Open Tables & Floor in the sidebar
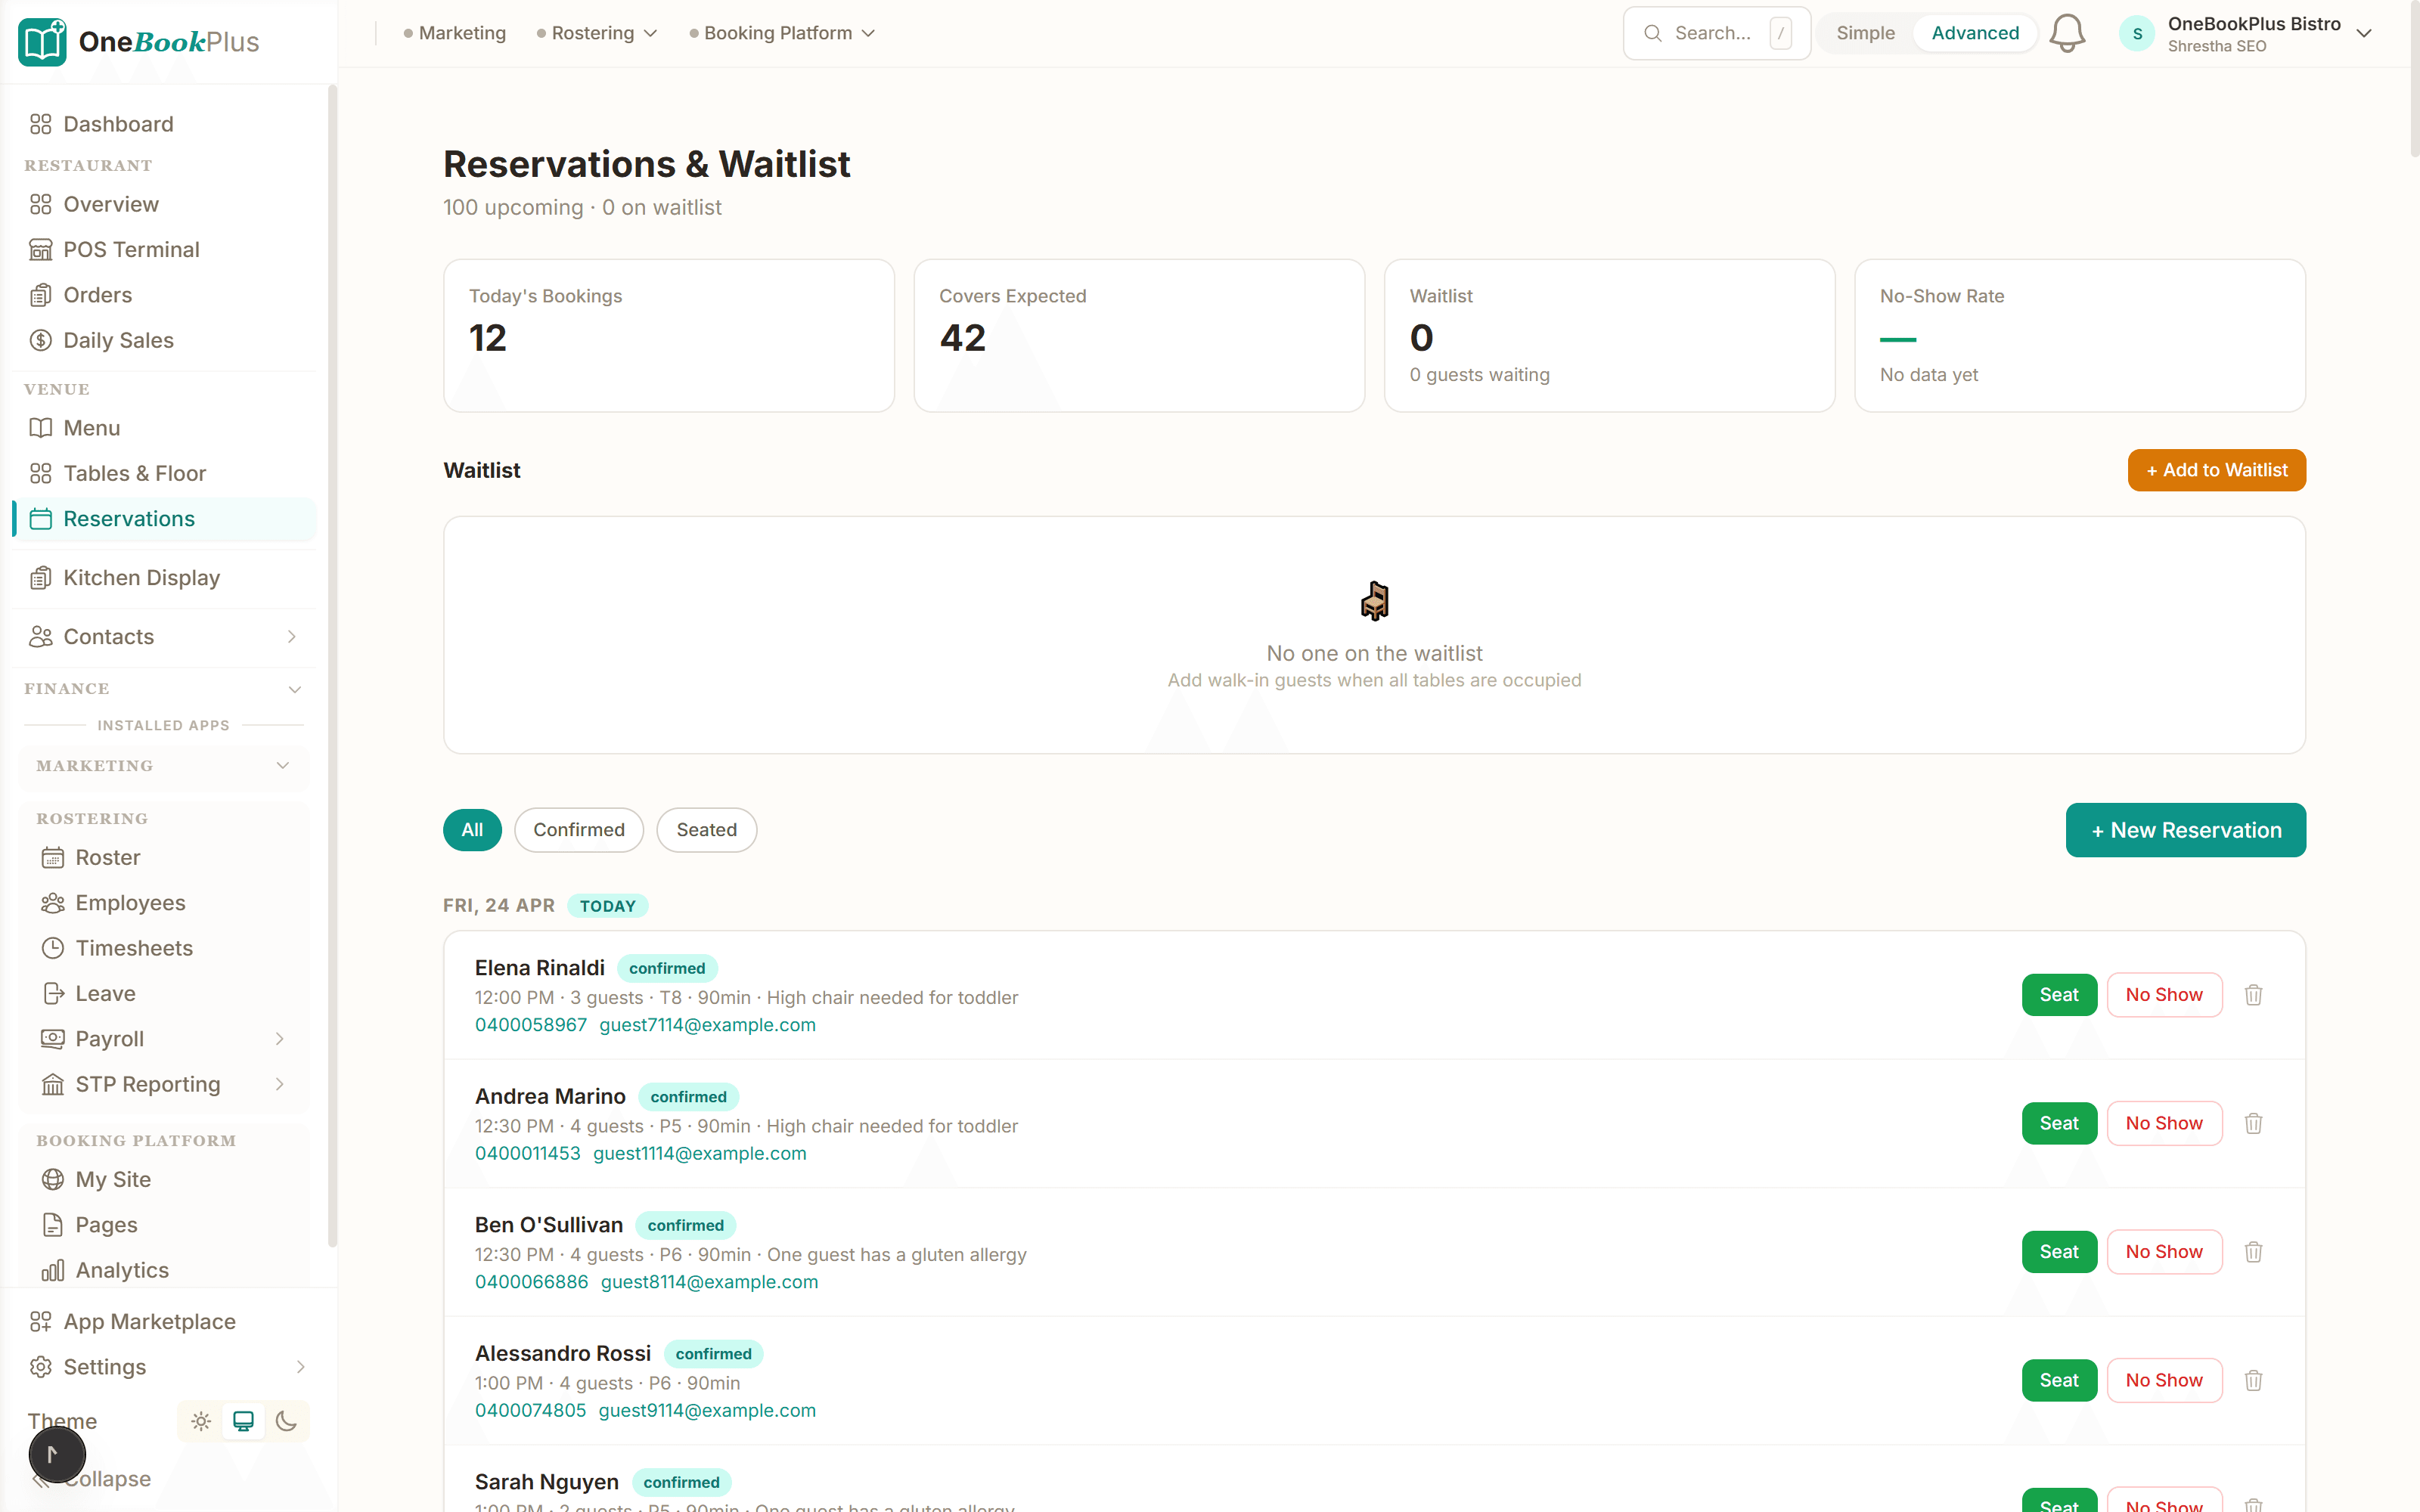The height and width of the screenshot is (1512, 2420). [x=134, y=473]
